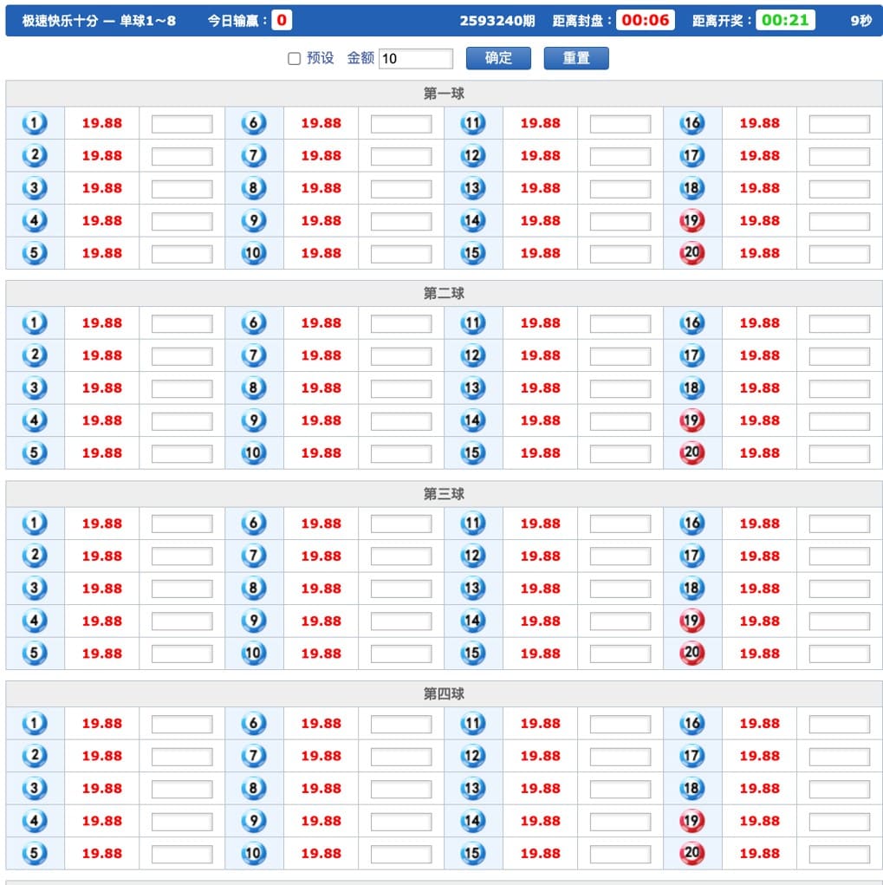Viewport: 883px width, 885px height.
Task: Click the 重置 button
Action: tap(576, 58)
